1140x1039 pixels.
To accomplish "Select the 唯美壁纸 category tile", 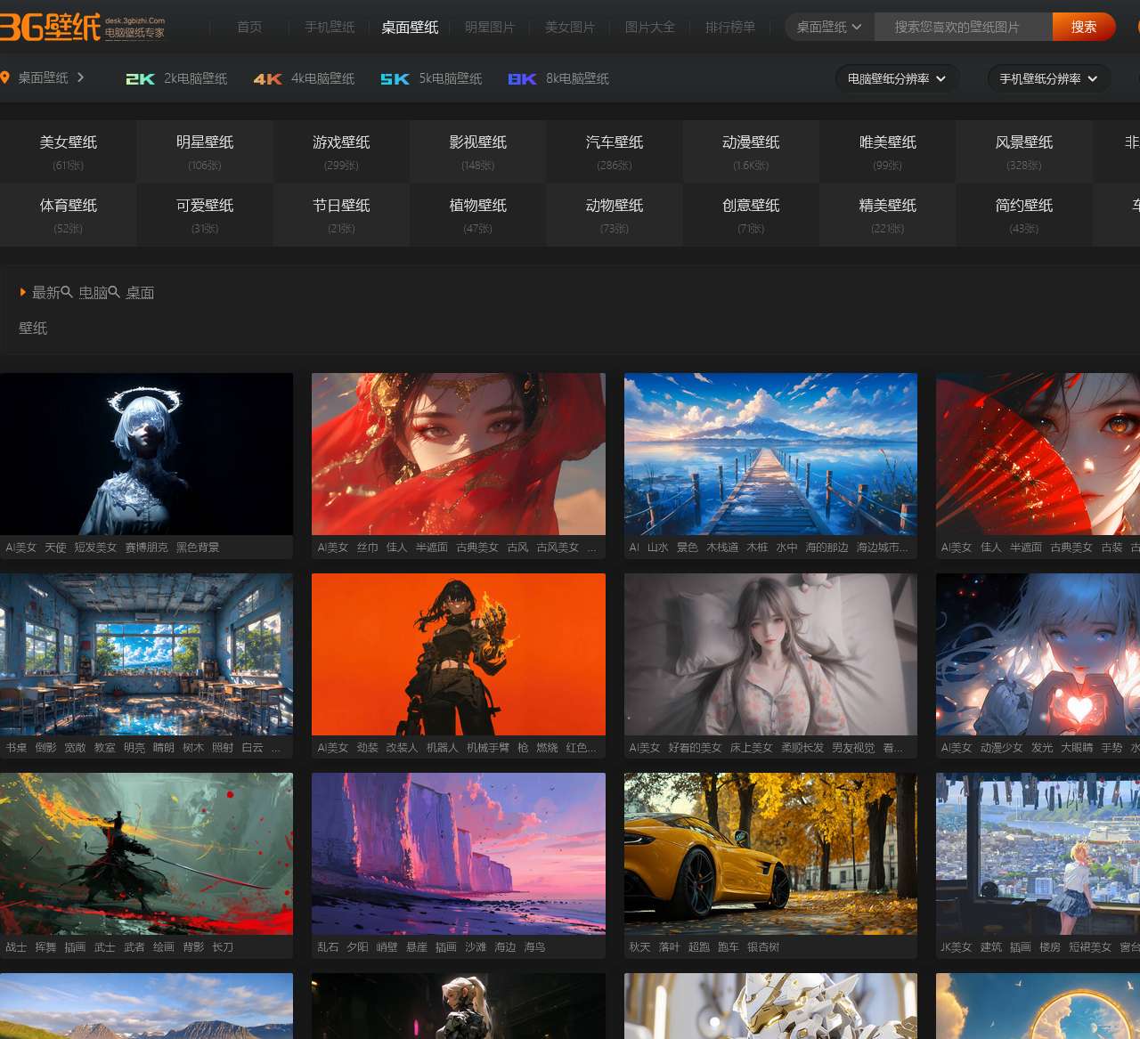I will pyautogui.click(x=888, y=151).
